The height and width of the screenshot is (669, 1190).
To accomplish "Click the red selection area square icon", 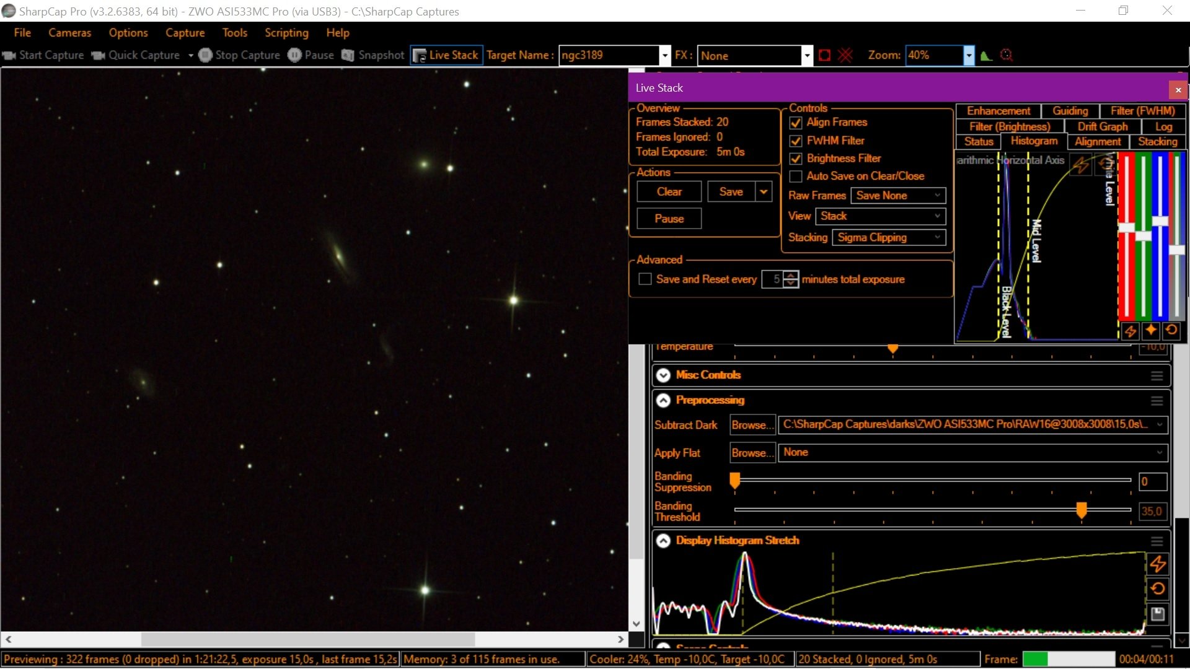I will tap(824, 55).
